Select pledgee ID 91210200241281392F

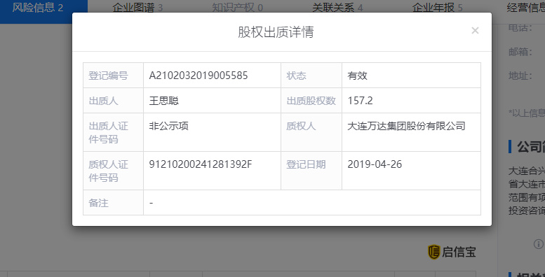coord(201,164)
